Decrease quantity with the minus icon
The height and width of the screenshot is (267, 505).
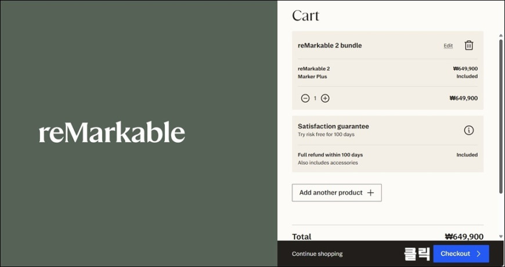[305, 98]
